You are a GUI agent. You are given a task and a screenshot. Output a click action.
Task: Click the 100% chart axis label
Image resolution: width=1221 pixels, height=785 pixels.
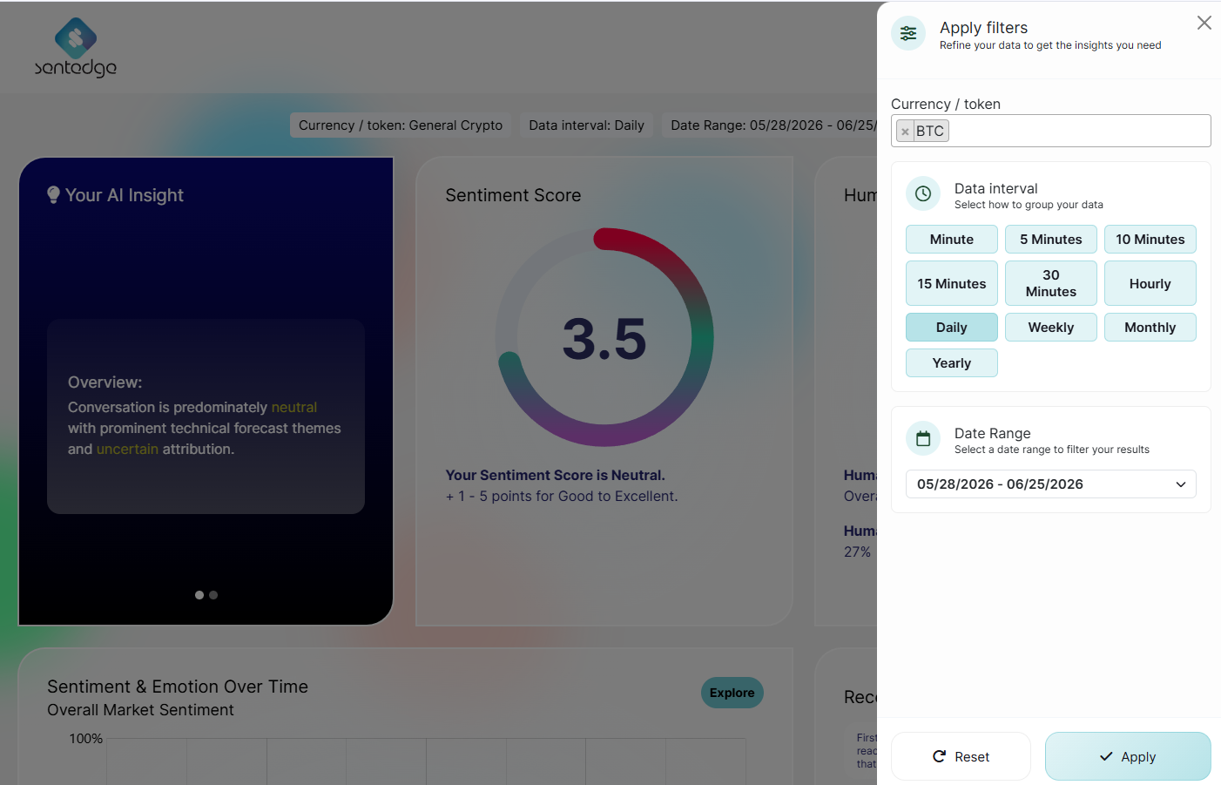click(86, 739)
